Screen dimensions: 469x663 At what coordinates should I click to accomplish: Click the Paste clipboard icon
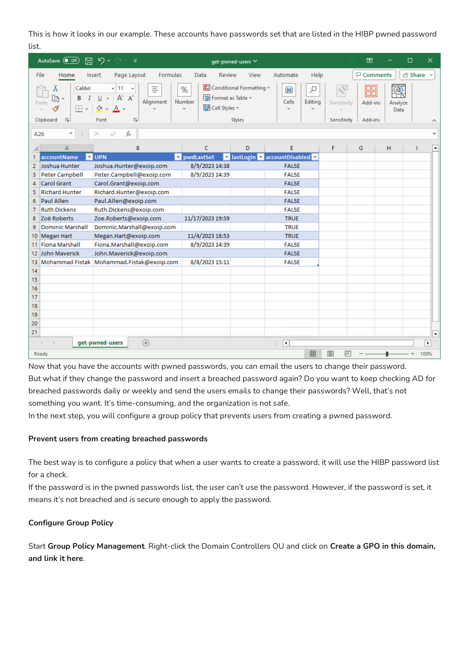pyautogui.click(x=42, y=92)
